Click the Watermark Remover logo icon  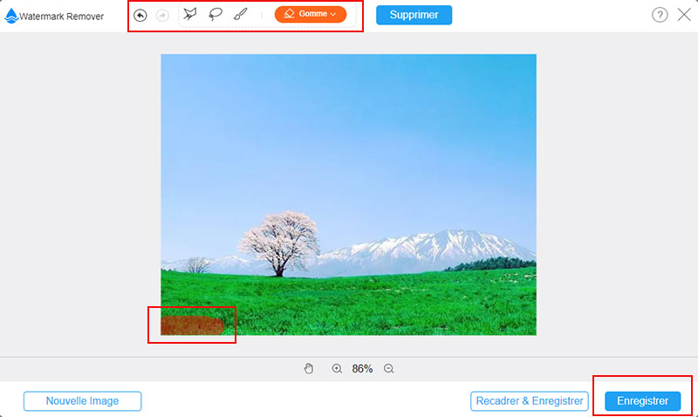(10, 16)
